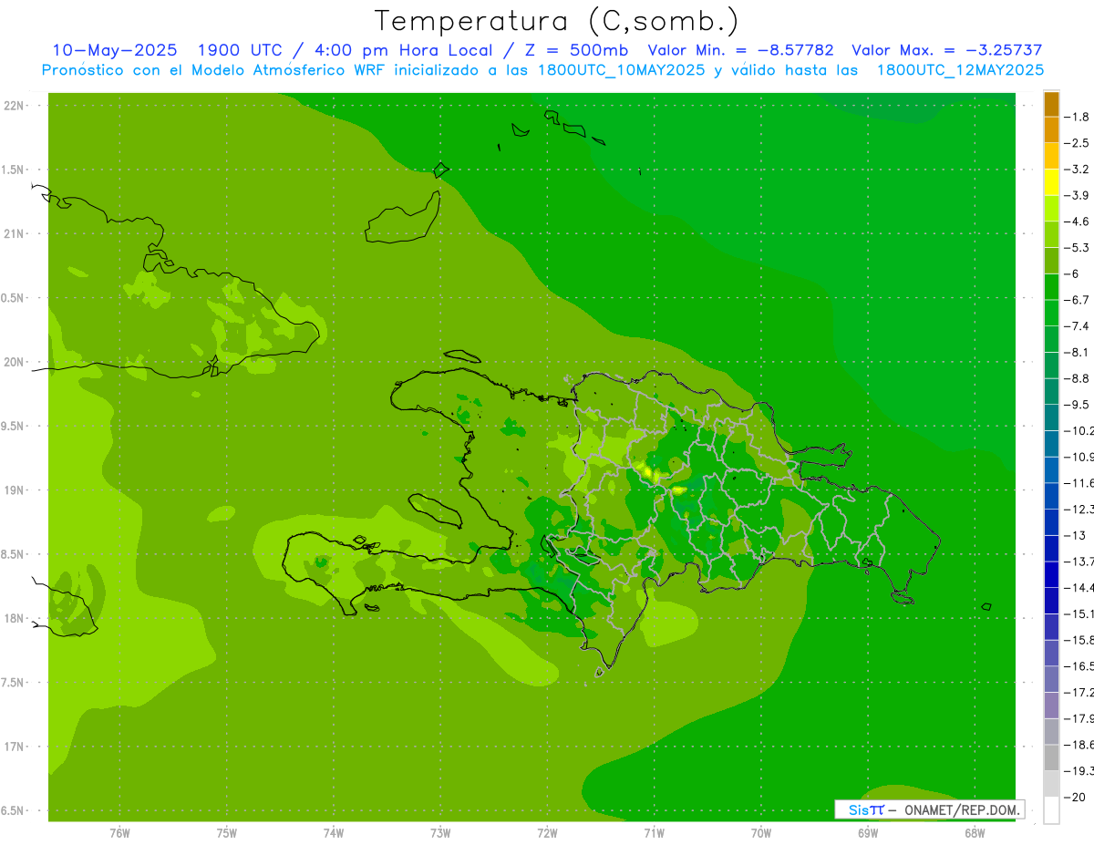Image resolution: width=1094 pixels, height=845 pixels.
Task: Click the "9.5N" latitude axis label
Action: point(13,426)
